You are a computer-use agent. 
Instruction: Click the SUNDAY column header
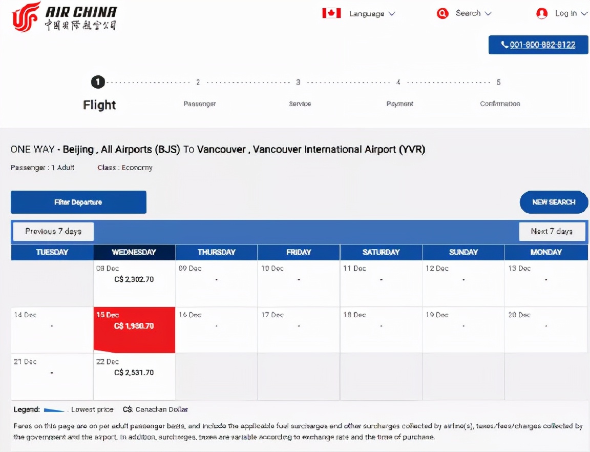click(463, 252)
